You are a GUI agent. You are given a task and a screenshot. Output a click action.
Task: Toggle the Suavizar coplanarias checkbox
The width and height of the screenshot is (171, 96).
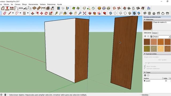[x=145, y=69]
